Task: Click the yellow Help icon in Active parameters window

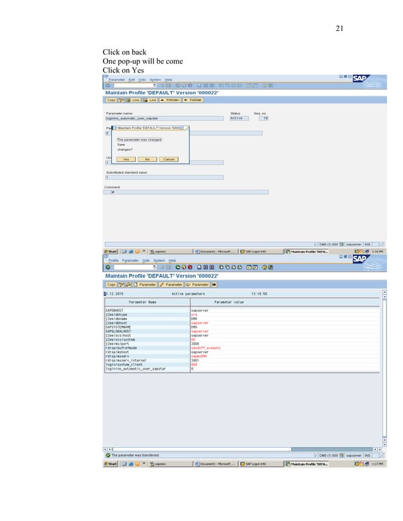Action: click(265, 267)
